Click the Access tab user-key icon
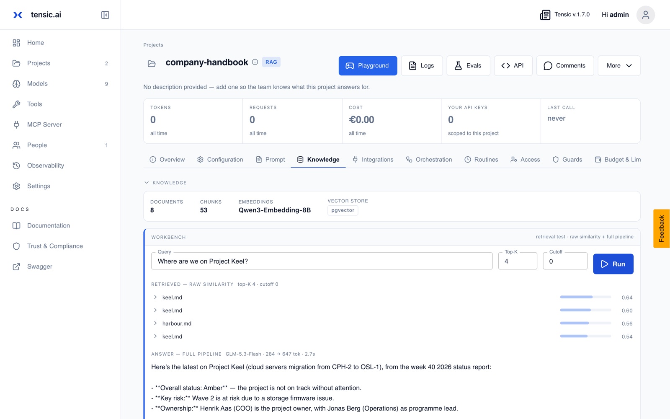Viewport: 670px width, 419px height. point(514,160)
